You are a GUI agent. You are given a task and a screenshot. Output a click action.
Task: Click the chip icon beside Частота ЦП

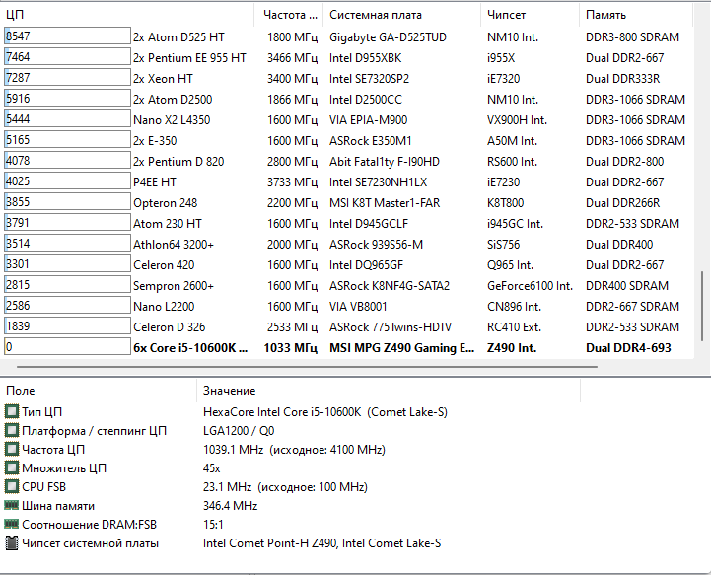[11, 450]
